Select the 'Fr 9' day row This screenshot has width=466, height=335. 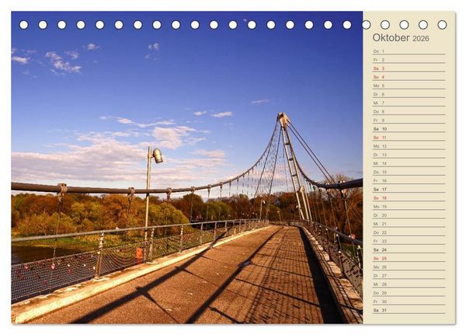pyautogui.click(x=409, y=120)
